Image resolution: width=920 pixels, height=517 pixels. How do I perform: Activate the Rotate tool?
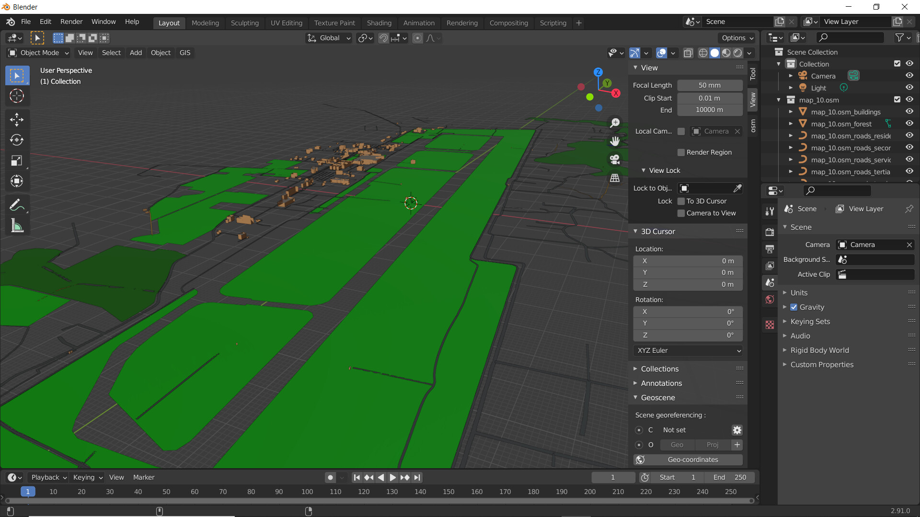[17, 140]
